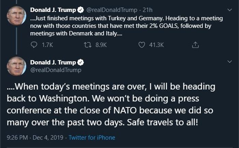Click the verified badge in the lower tweet
The height and width of the screenshot is (148, 239).
[x=81, y=62]
